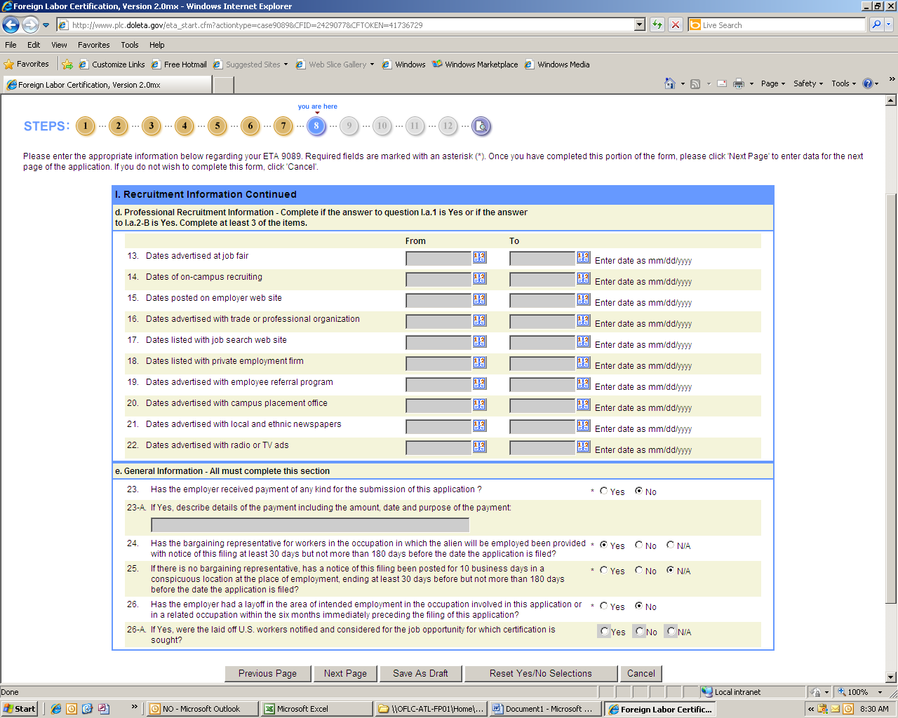Select No for question 24 bargaining representative
Image resolution: width=898 pixels, height=718 pixels.
click(x=639, y=545)
